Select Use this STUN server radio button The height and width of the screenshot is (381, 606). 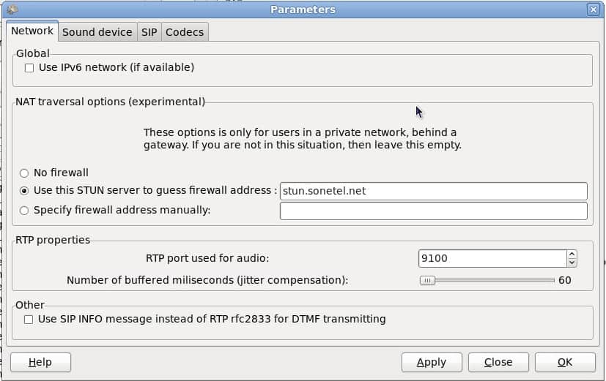(x=24, y=191)
